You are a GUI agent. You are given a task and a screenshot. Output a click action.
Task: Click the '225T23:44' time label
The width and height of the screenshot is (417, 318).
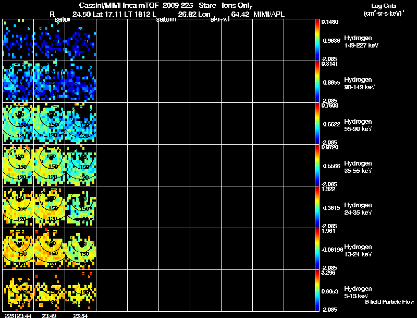pos(18,316)
